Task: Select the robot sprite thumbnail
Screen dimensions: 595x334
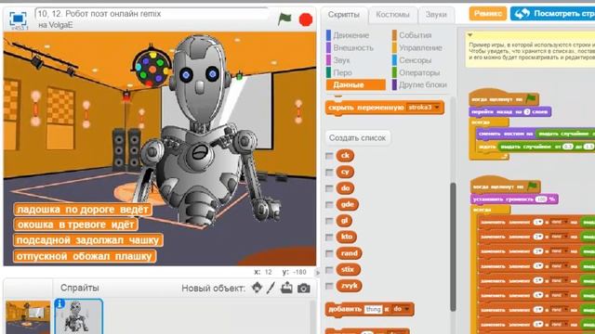Action: 78,317
